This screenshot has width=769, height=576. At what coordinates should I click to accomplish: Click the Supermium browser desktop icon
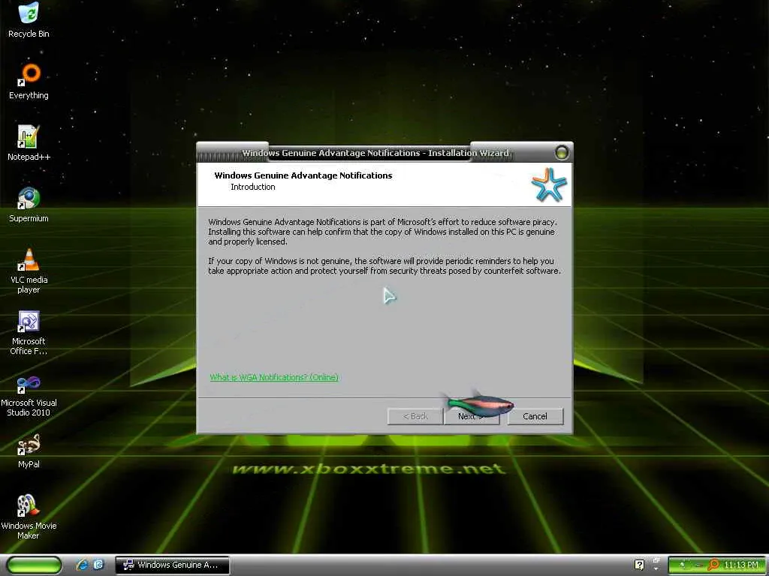(29, 205)
